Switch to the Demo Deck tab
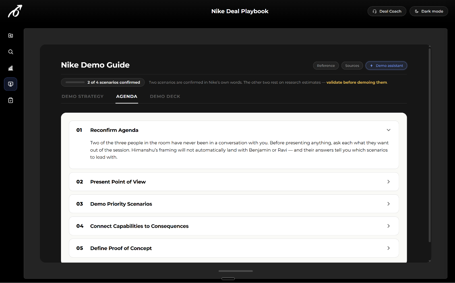The image size is (455, 283). coord(165,97)
